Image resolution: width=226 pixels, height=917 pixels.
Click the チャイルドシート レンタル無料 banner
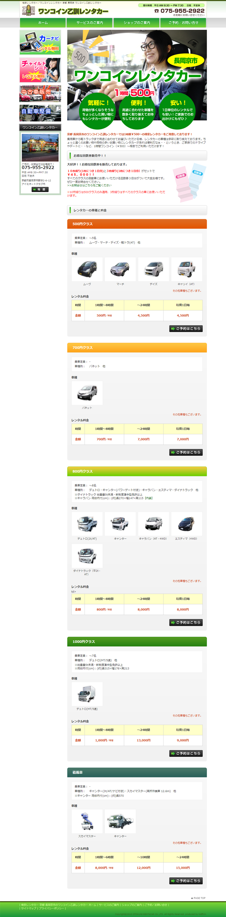click(40, 70)
